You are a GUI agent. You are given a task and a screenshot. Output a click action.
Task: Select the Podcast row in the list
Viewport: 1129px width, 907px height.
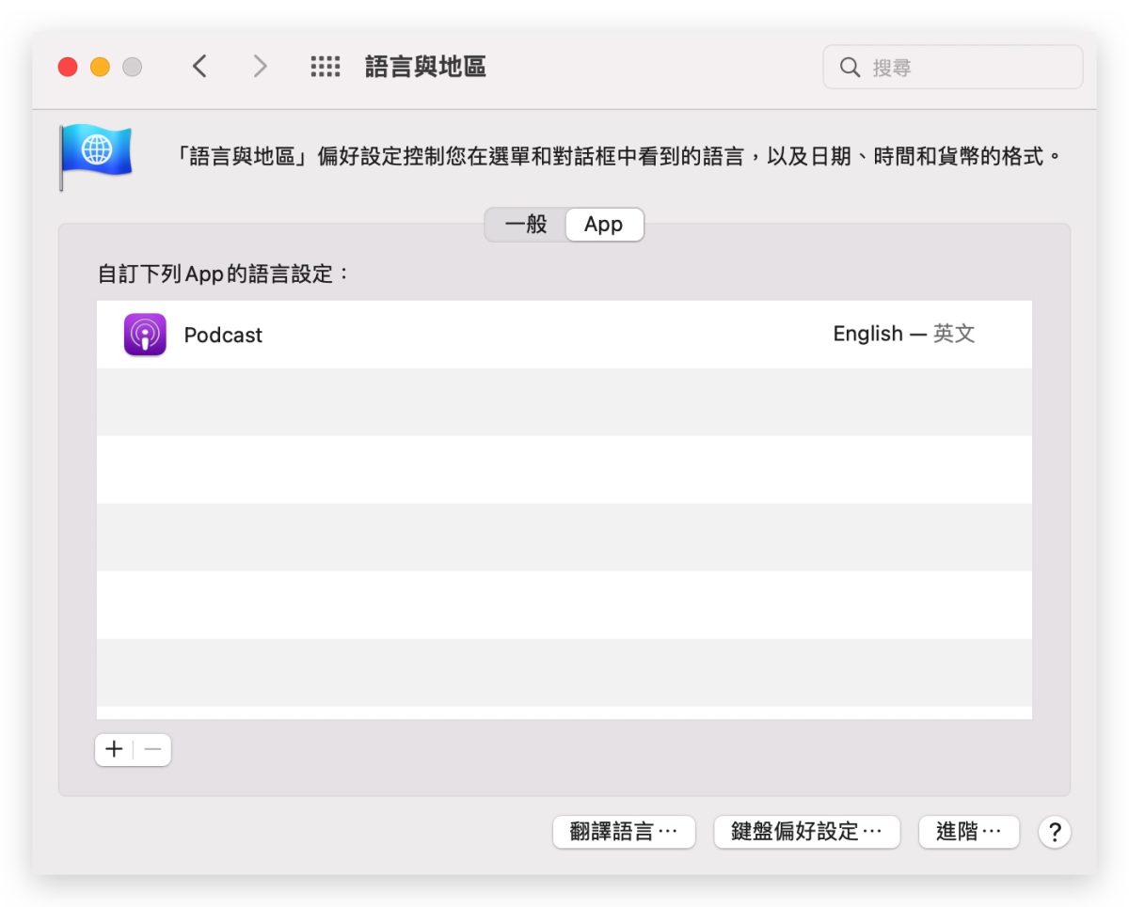pos(564,335)
